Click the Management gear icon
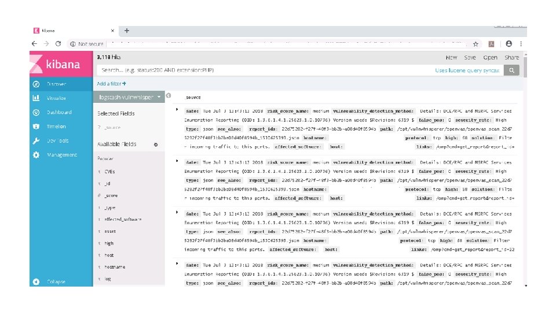This screenshot has height=312, width=556. (36, 155)
